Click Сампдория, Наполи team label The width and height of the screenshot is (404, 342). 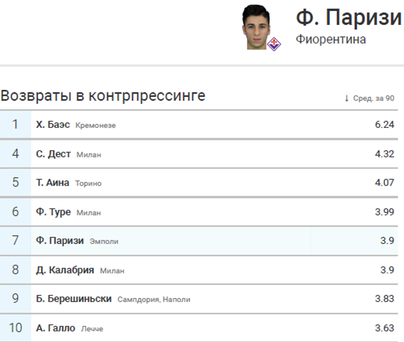[x=154, y=300]
